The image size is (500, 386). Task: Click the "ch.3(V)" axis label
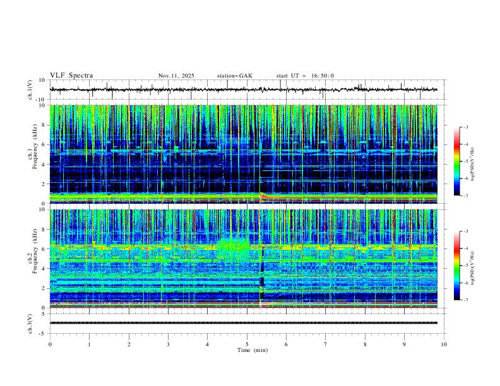coord(30,324)
